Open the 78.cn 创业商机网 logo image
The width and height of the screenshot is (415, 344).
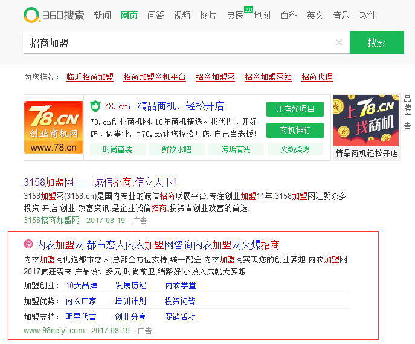[53, 128]
